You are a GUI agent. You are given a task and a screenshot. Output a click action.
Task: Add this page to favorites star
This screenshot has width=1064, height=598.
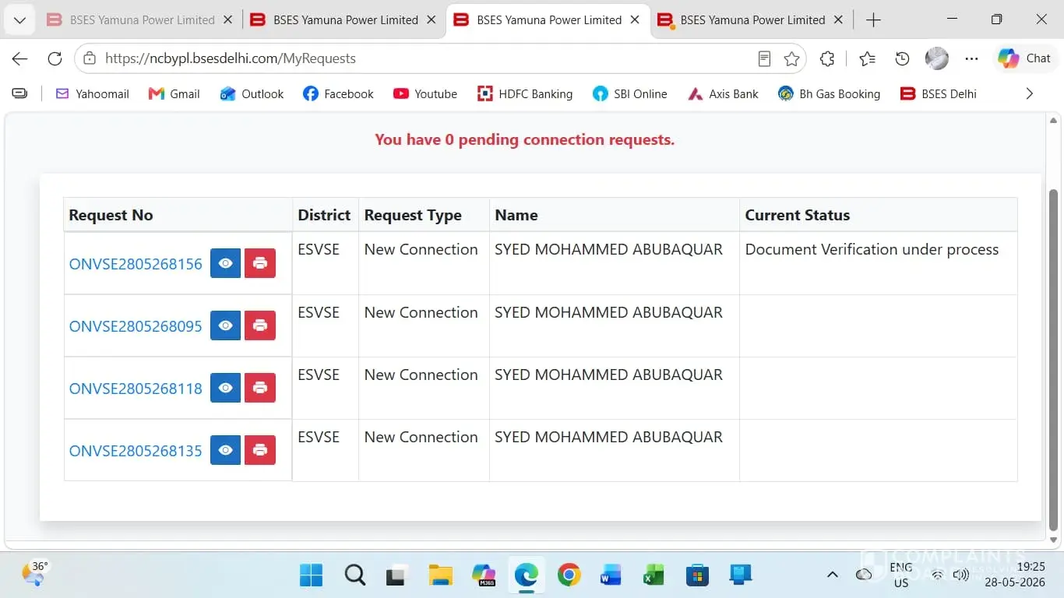792,58
